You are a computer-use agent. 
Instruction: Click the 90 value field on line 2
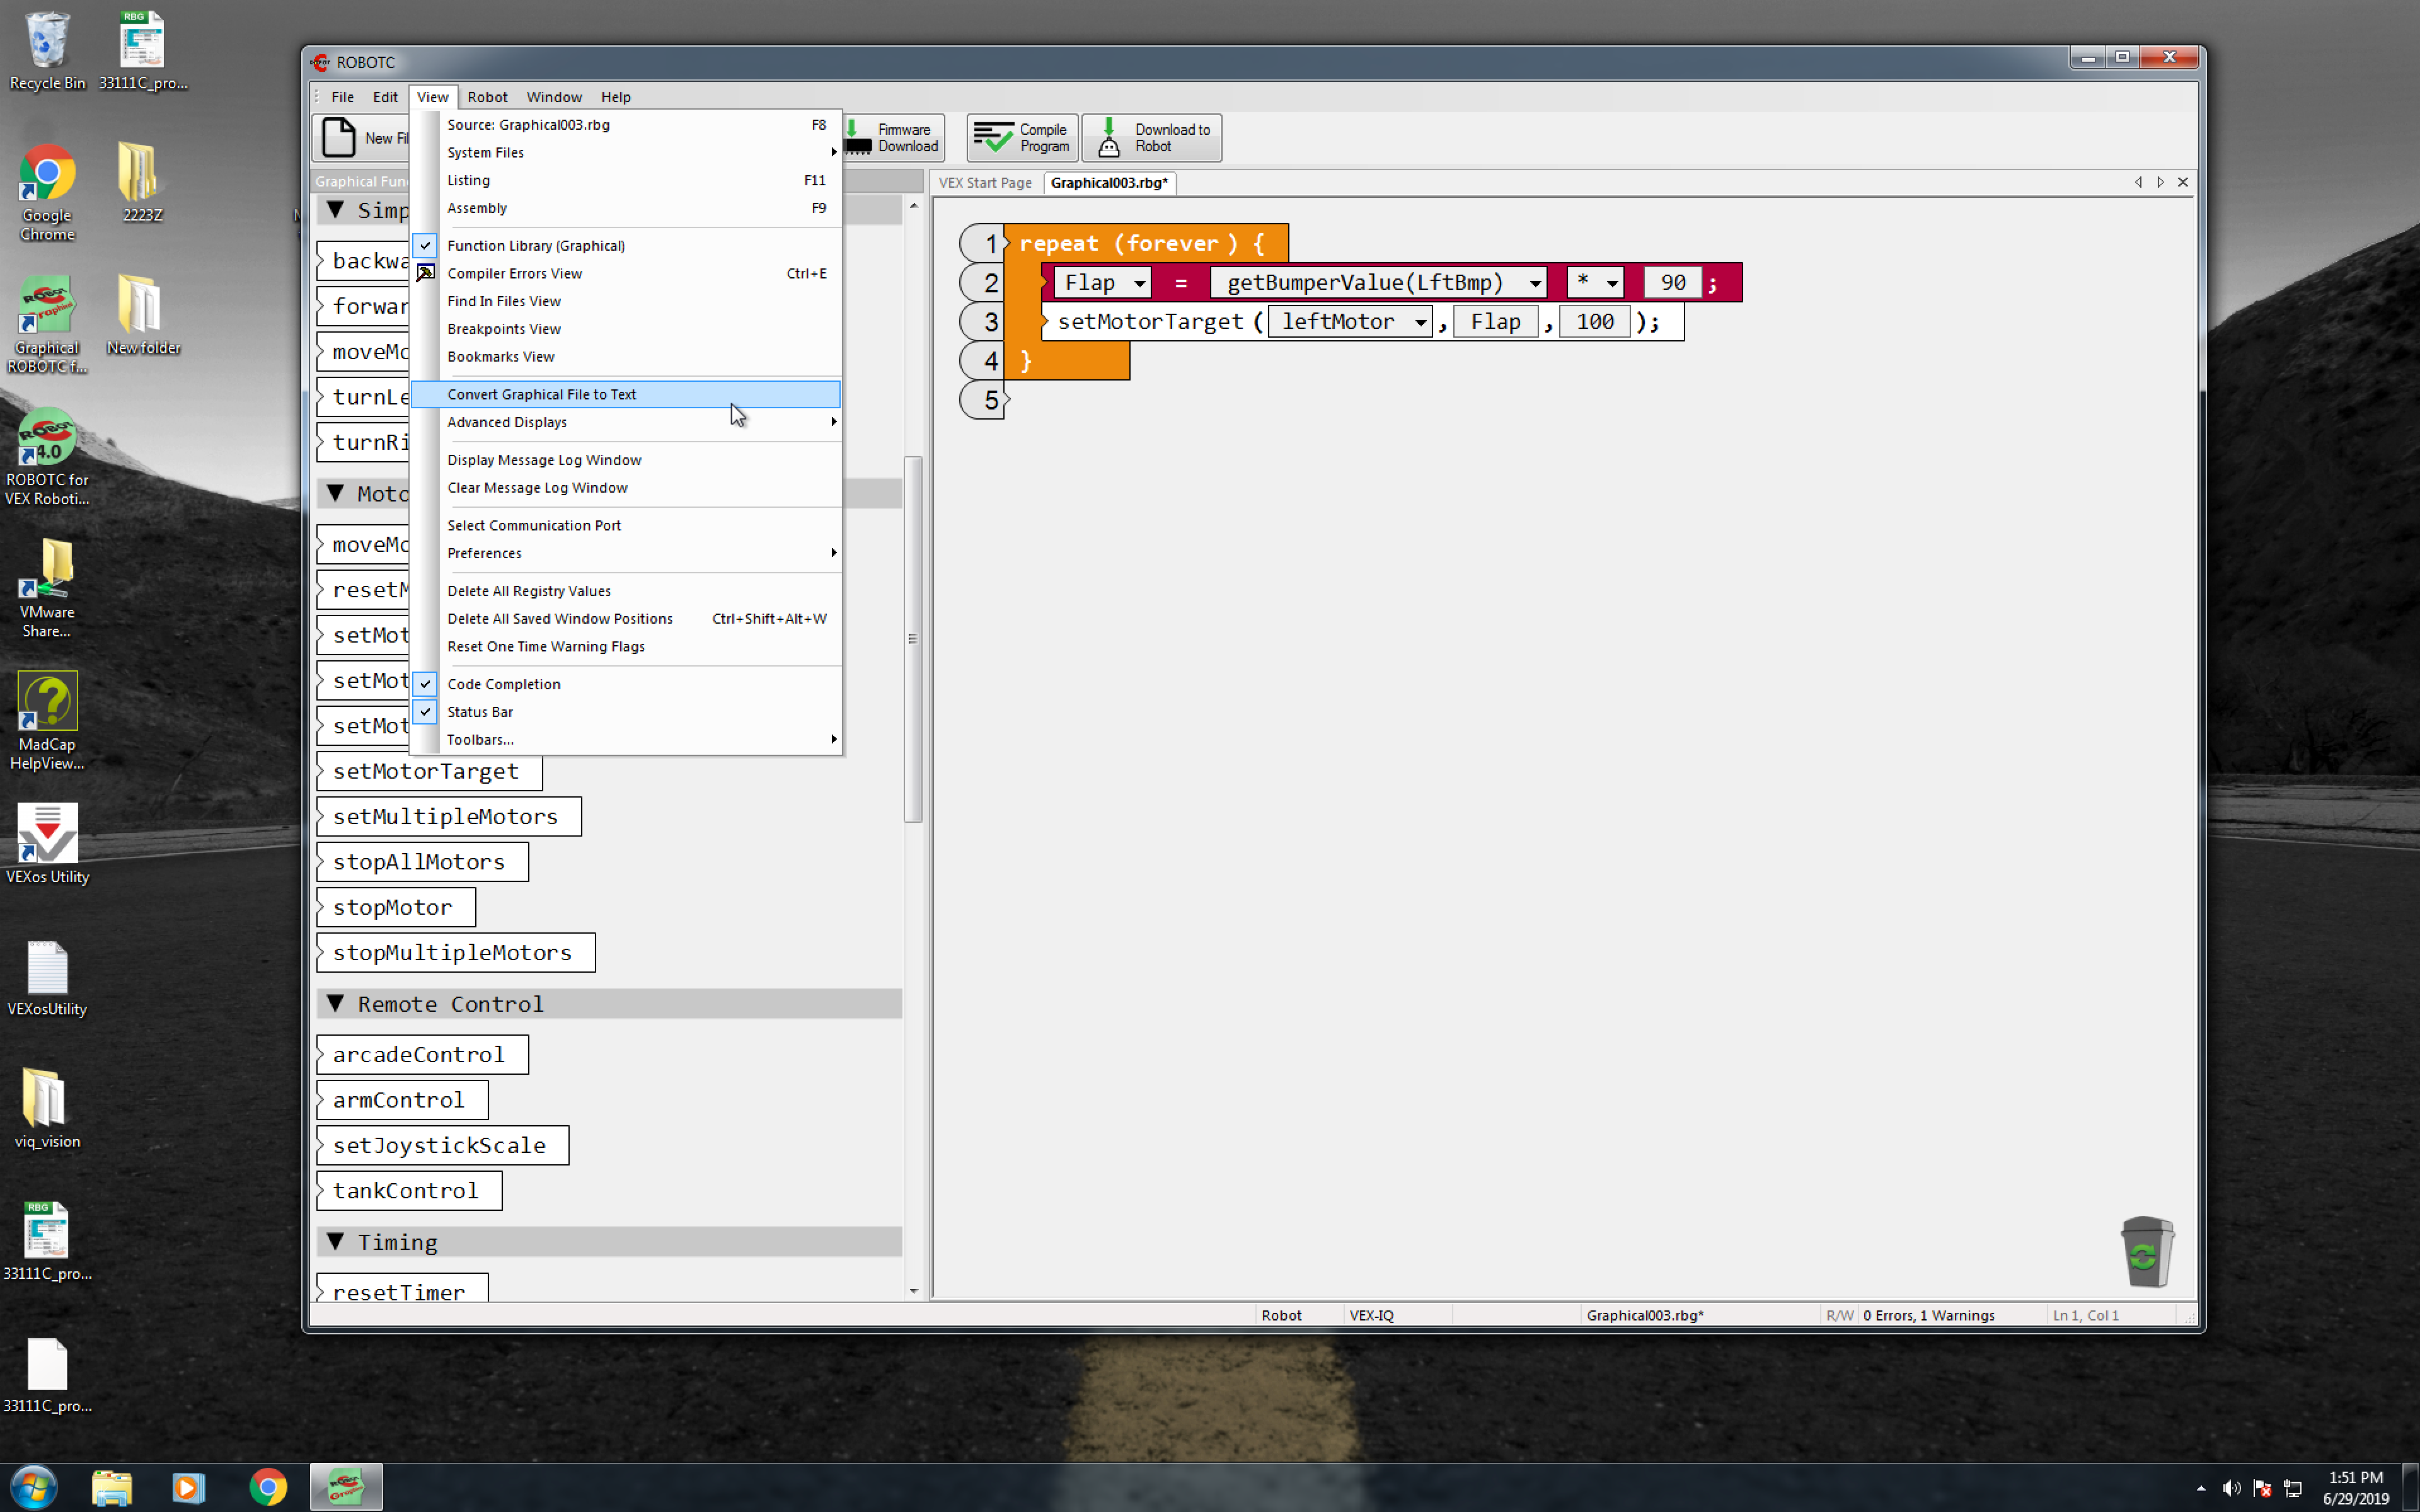pyautogui.click(x=1672, y=283)
